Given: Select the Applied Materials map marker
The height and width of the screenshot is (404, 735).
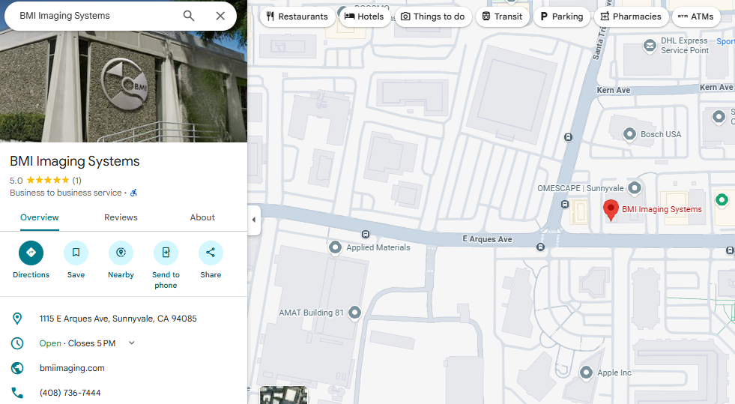Looking at the screenshot, I should [336, 247].
